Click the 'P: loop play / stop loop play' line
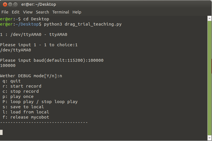 click(40, 102)
